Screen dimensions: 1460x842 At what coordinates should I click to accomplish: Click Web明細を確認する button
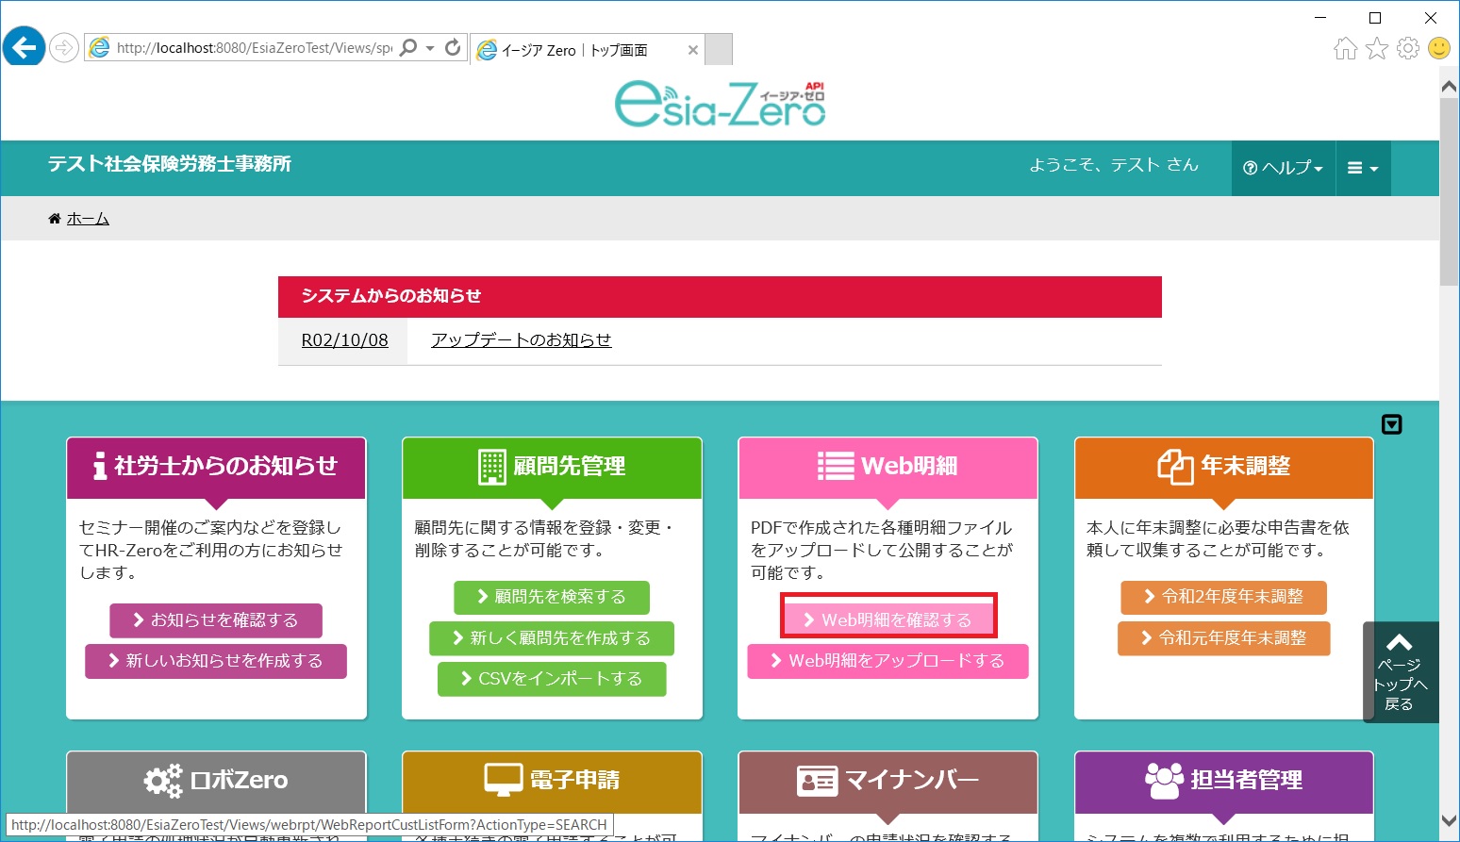click(888, 620)
